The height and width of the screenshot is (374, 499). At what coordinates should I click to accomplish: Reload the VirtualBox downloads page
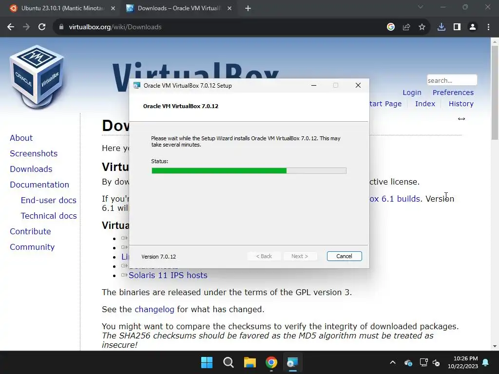(42, 27)
